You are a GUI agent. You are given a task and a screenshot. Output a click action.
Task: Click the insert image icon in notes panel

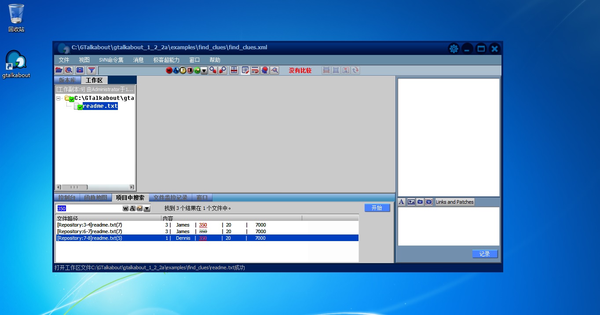(x=411, y=202)
